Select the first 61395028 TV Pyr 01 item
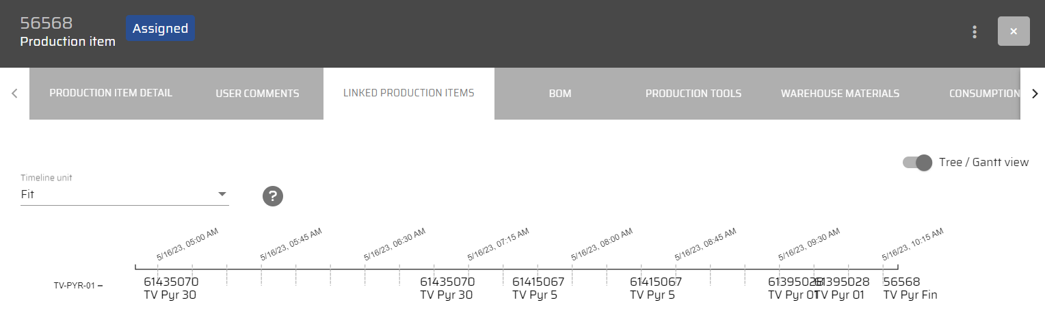 coord(791,288)
